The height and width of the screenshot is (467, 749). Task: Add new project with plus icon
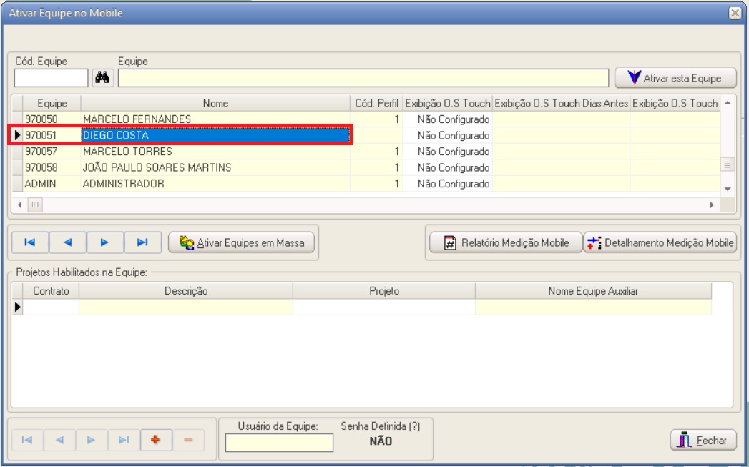pyautogui.click(x=155, y=440)
